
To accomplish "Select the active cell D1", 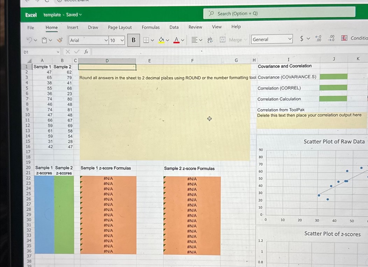I will pos(107,67).
